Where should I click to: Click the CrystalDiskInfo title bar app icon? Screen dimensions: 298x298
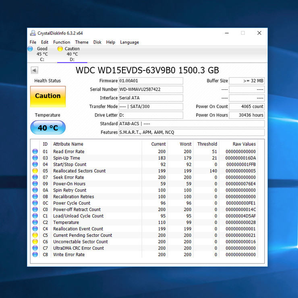click(x=33, y=33)
